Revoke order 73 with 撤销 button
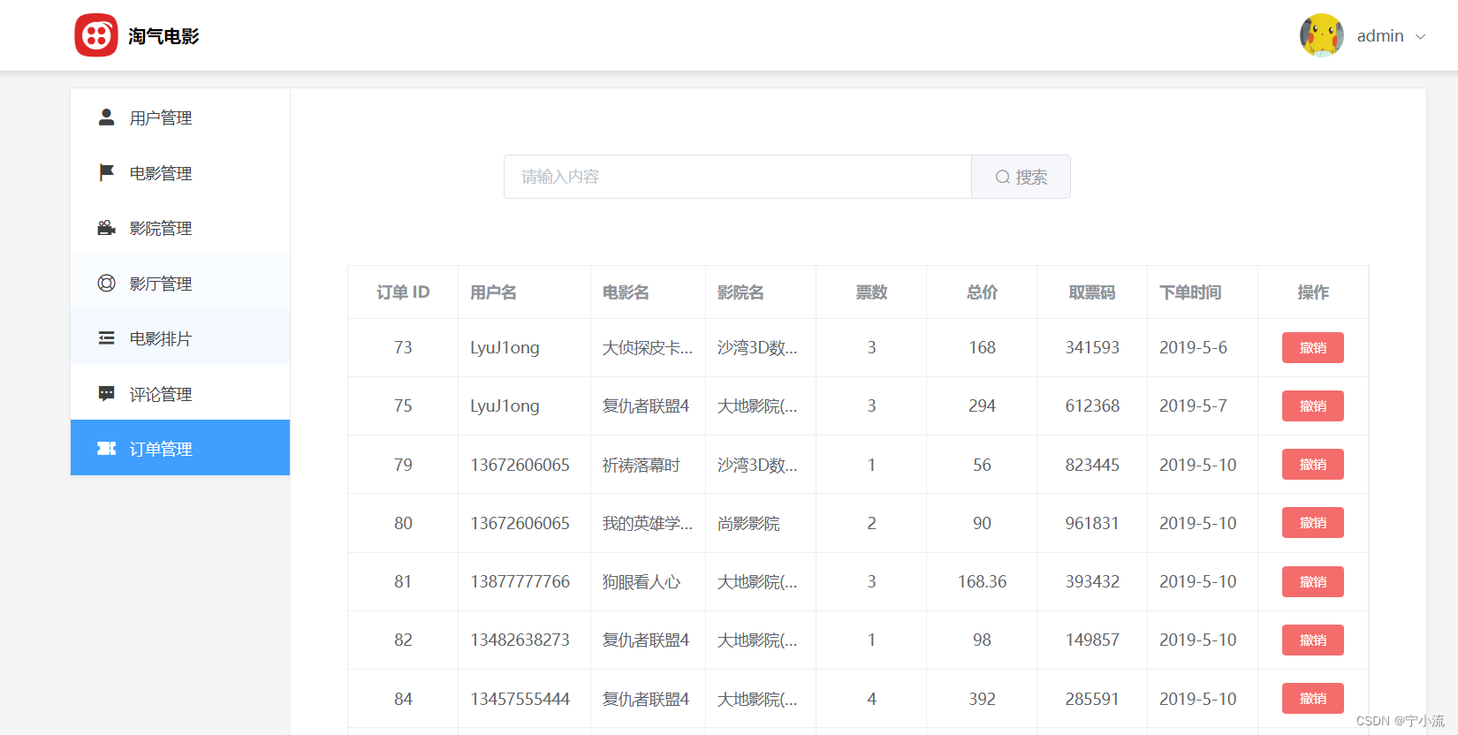 pyautogui.click(x=1312, y=347)
